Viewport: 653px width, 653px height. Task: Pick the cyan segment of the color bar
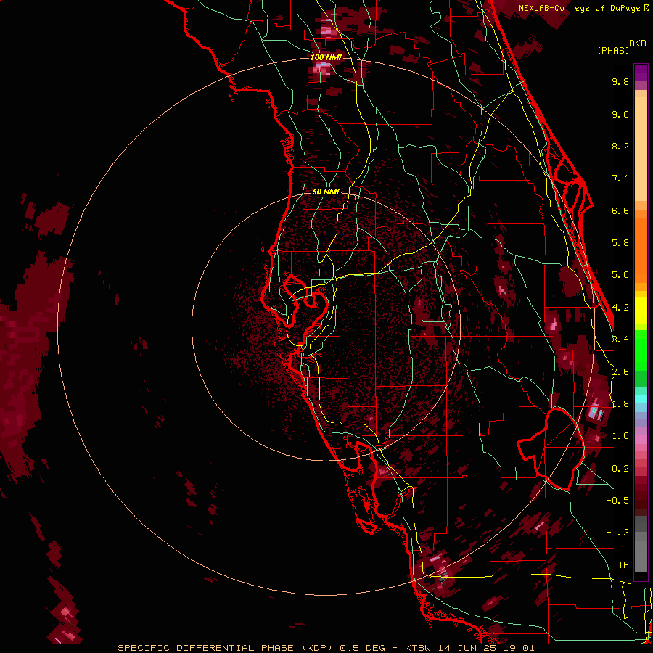pyautogui.click(x=641, y=399)
